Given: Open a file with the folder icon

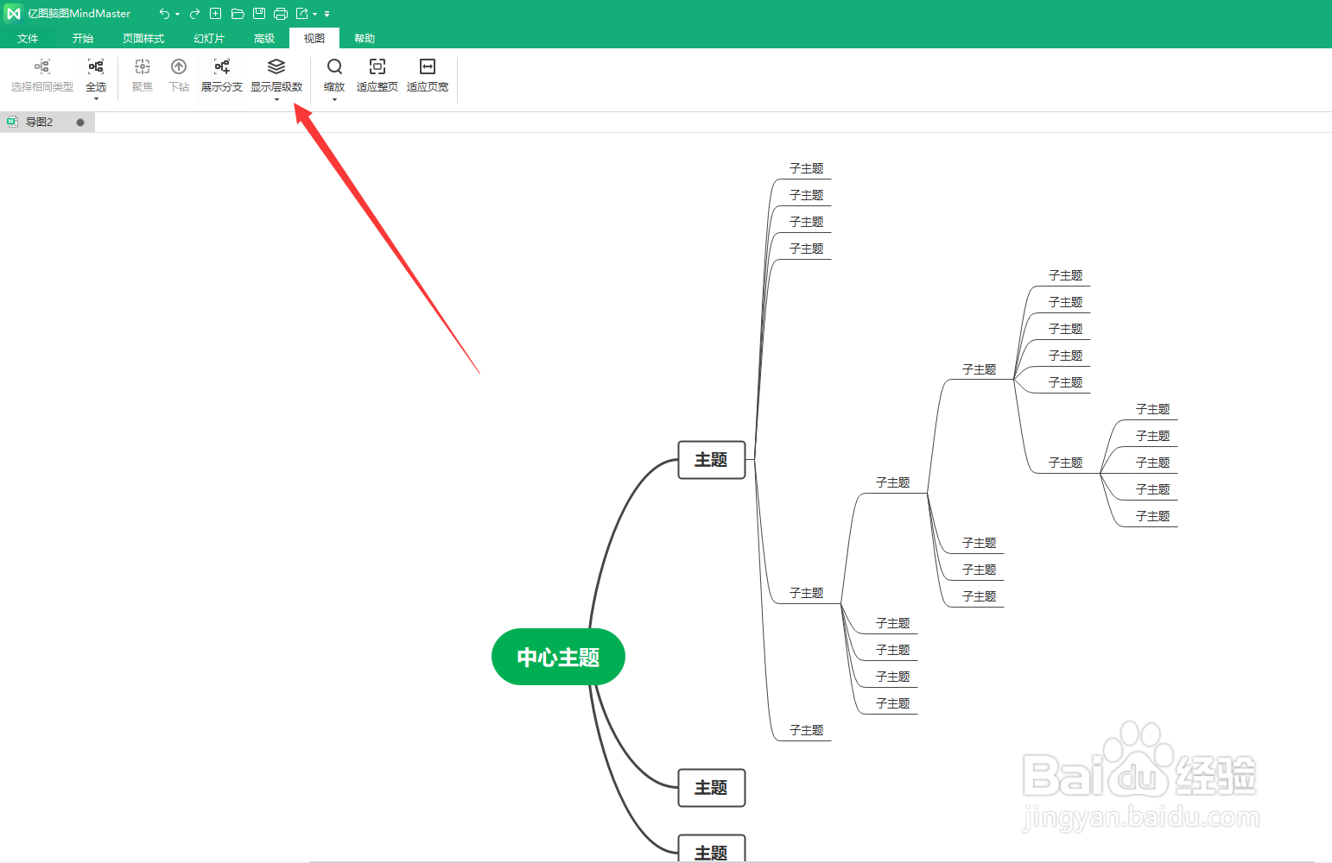Looking at the screenshot, I should [238, 14].
